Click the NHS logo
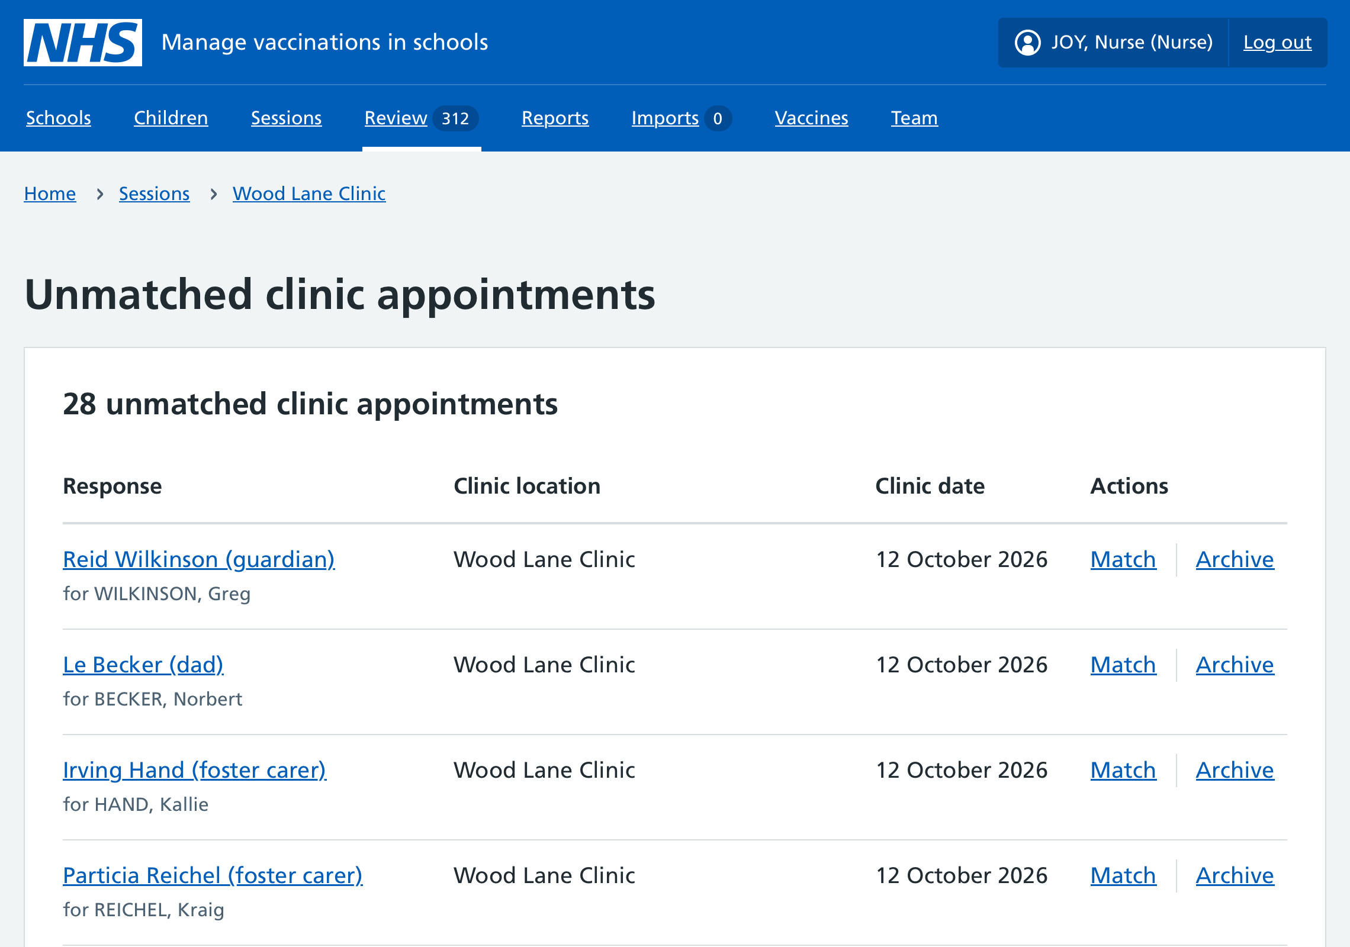1350x947 pixels. (x=83, y=43)
